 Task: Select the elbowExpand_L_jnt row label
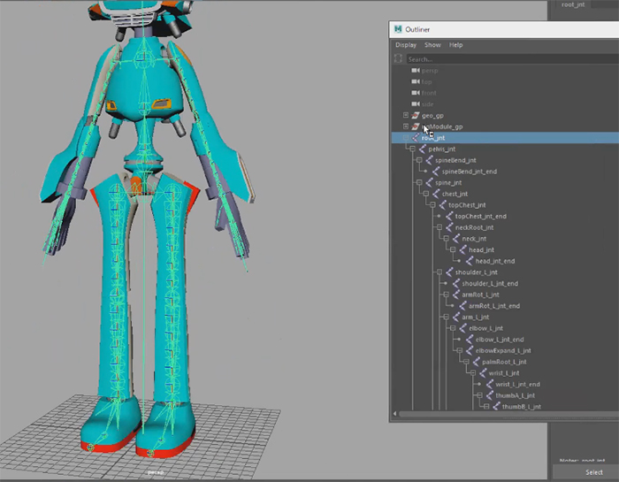tap(503, 350)
